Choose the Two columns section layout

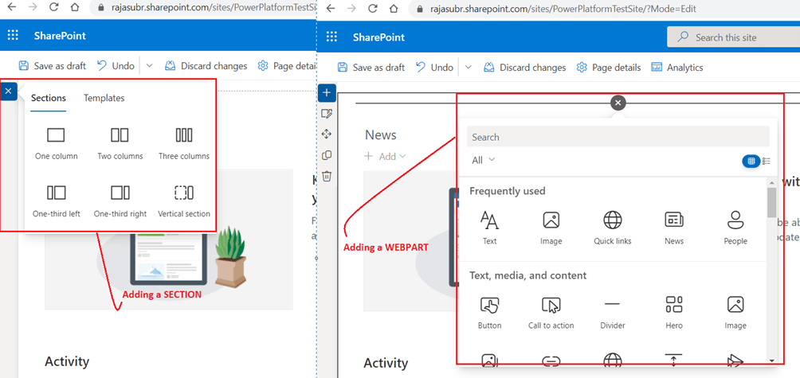[120, 143]
